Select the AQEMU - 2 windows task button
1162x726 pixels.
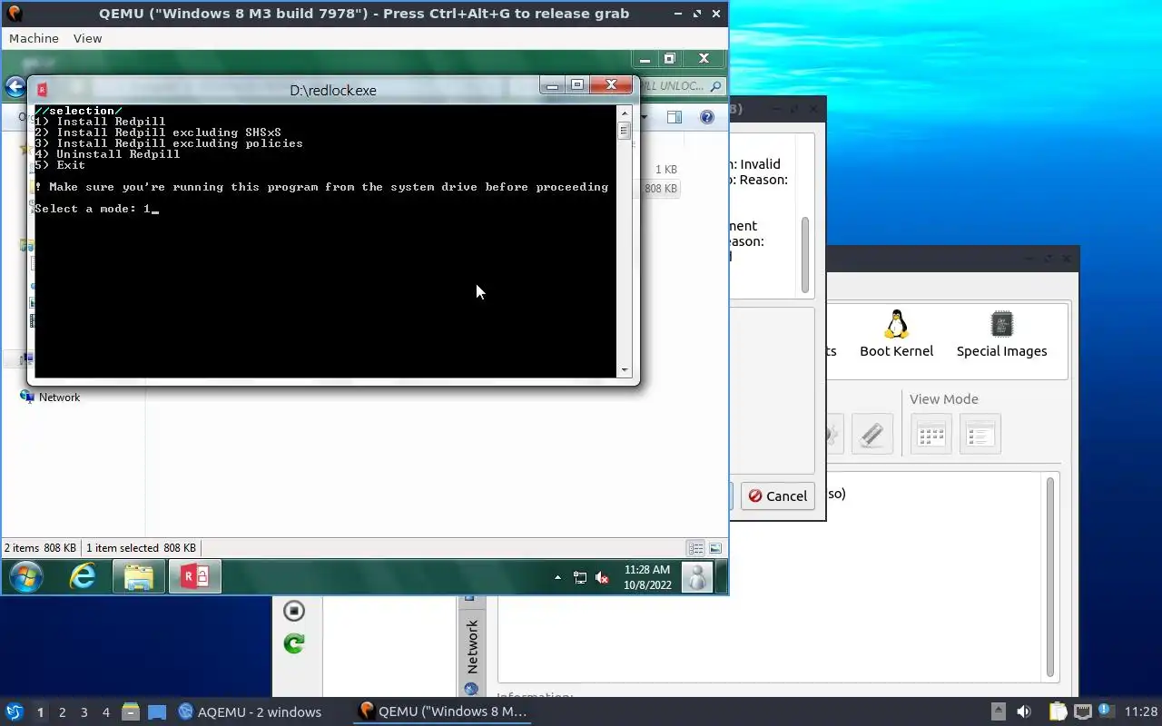pyautogui.click(x=251, y=711)
